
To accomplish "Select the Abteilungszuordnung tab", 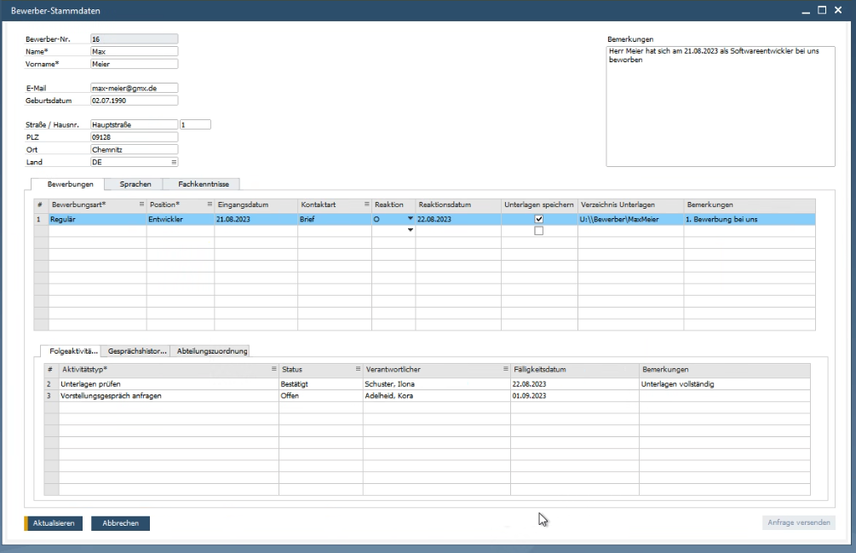I will [x=212, y=350].
